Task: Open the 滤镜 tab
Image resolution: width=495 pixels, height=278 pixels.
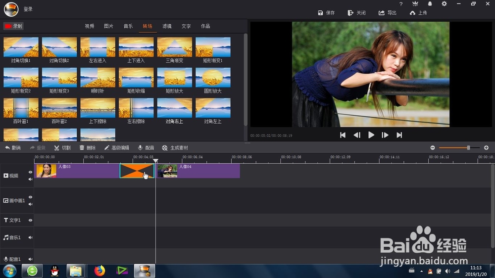Action: 167,26
